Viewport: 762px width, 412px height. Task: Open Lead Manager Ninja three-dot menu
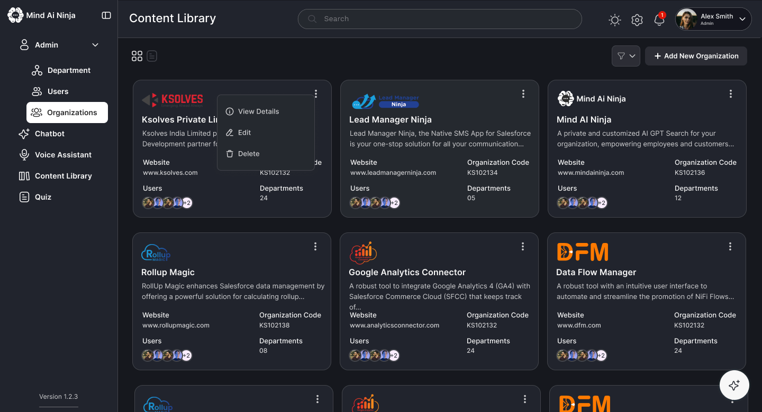pos(523,94)
